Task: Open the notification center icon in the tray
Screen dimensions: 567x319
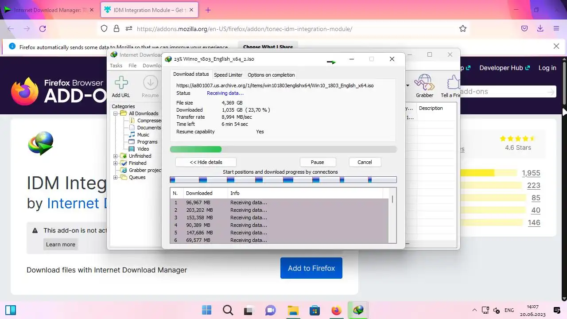Action: (557, 310)
